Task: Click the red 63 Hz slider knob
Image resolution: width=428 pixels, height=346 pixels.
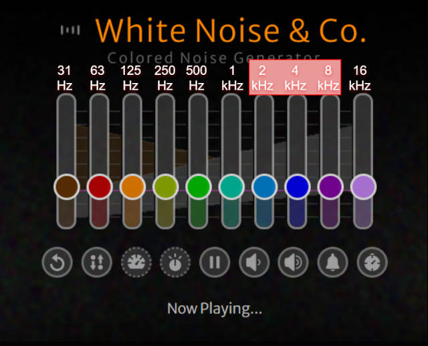Action: click(x=100, y=187)
